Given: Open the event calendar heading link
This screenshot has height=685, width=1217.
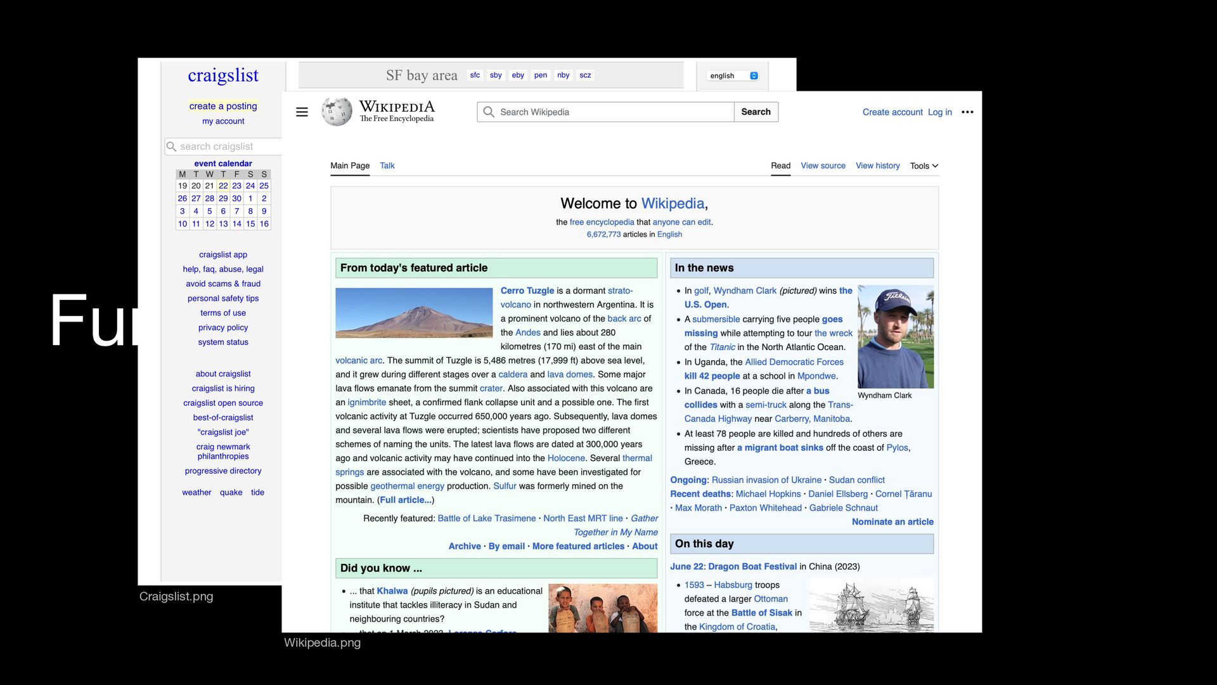Looking at the screenshot, I should point(223,164).
